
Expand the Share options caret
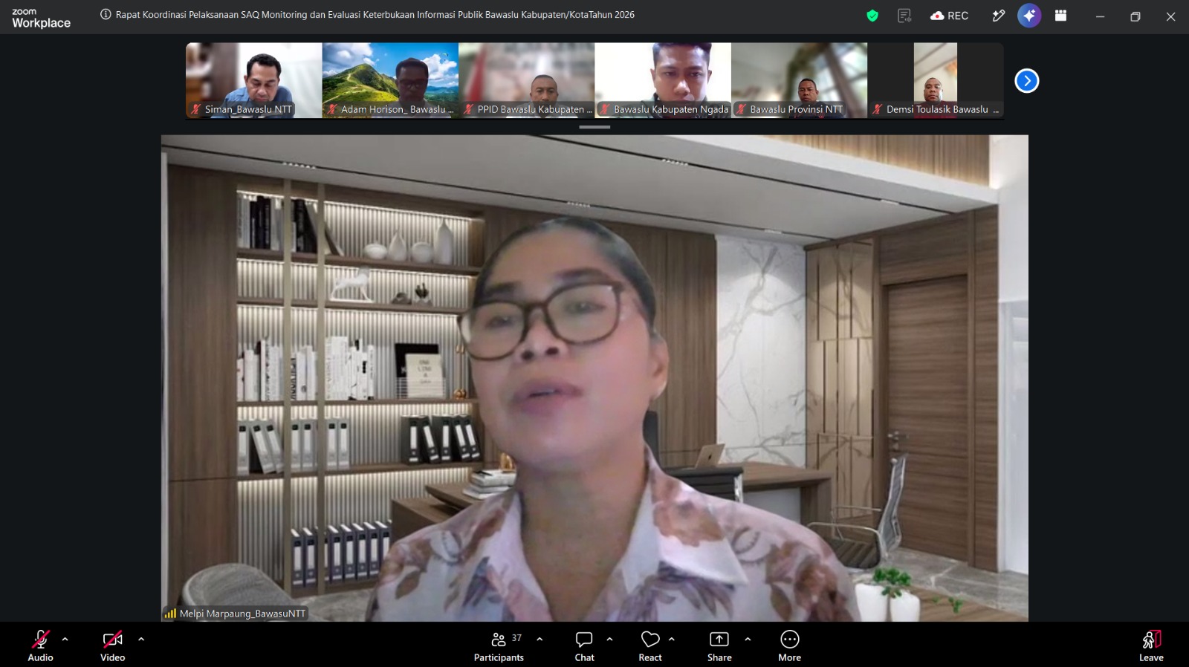(x=748, y=639)
